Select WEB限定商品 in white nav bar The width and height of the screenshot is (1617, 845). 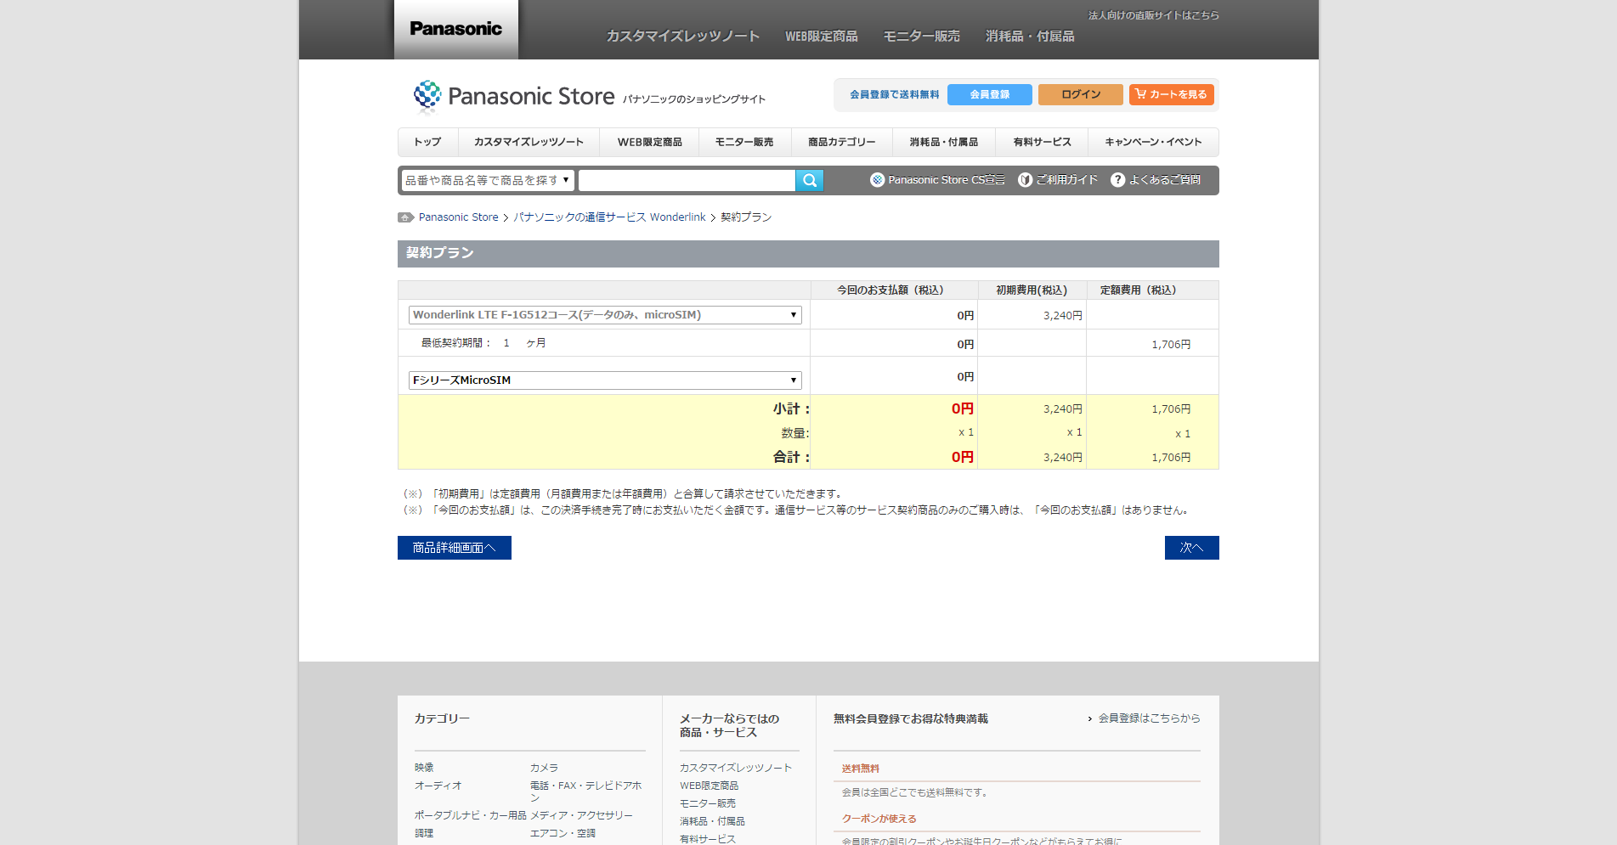[x=649, y=142]
